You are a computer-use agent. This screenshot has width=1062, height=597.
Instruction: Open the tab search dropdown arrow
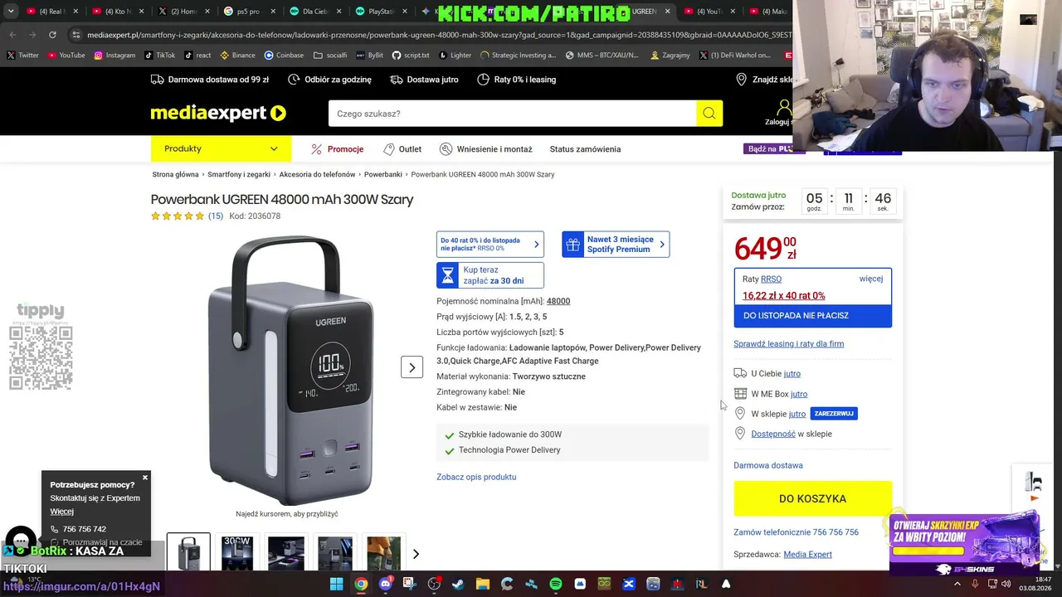(x=12, y=12)
